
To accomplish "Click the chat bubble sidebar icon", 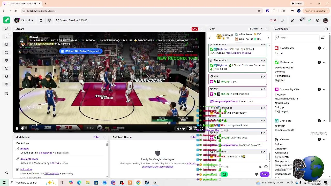I will coord(6,44).
